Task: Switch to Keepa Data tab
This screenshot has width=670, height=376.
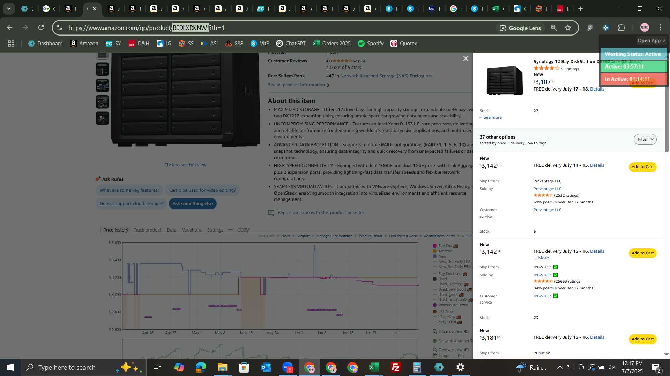Action: click(171, 230)
